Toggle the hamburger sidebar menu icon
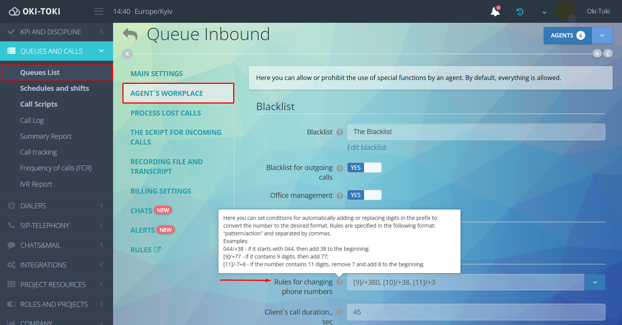This screenshot has height=325, width=622. pos(99,12)
